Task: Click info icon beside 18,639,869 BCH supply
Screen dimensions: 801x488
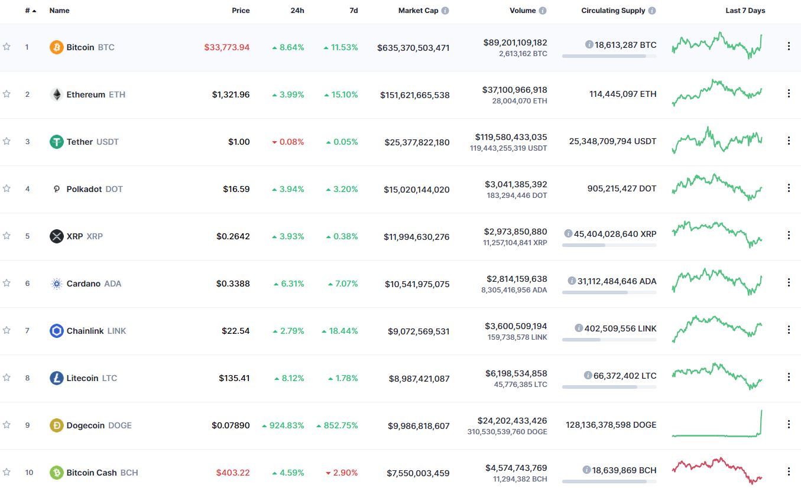Action: pyautogui.click(x=586, y=470)
